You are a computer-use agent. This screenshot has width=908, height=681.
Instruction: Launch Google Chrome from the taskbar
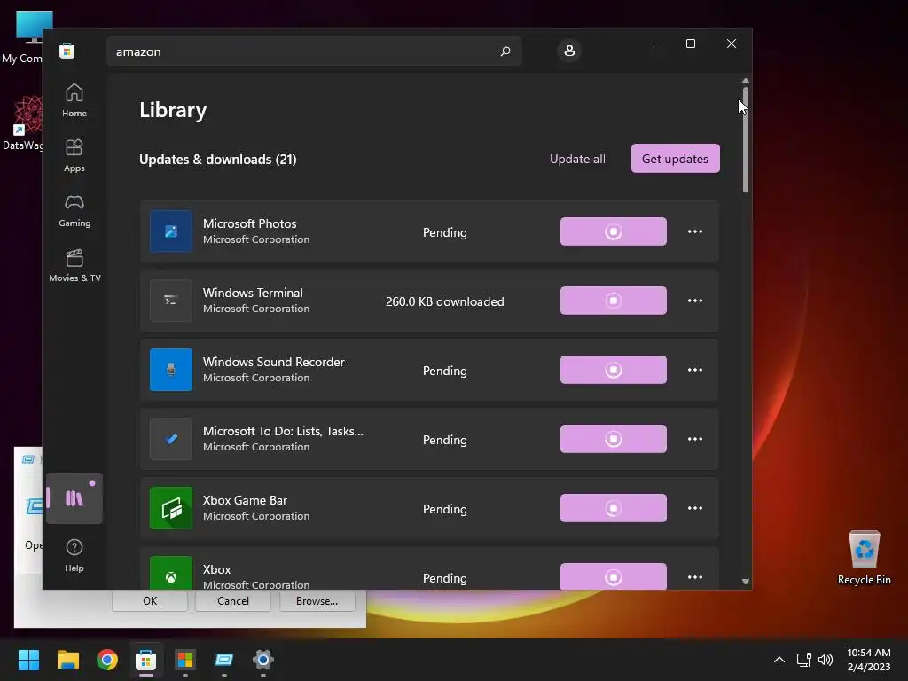click(107, 660)
